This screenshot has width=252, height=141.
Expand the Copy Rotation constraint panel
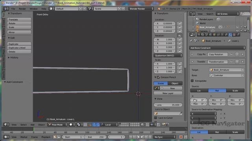click(192, 54)
